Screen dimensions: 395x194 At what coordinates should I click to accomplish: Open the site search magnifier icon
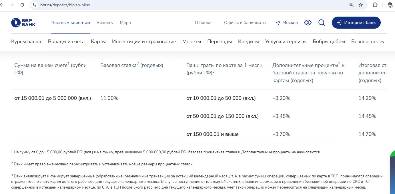(322, 23)
